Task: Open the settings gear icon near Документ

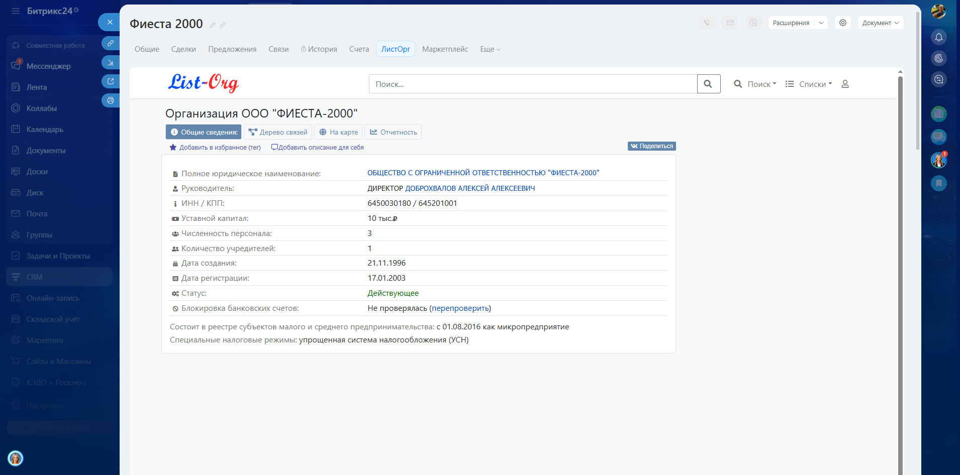Action: point(842,23)
